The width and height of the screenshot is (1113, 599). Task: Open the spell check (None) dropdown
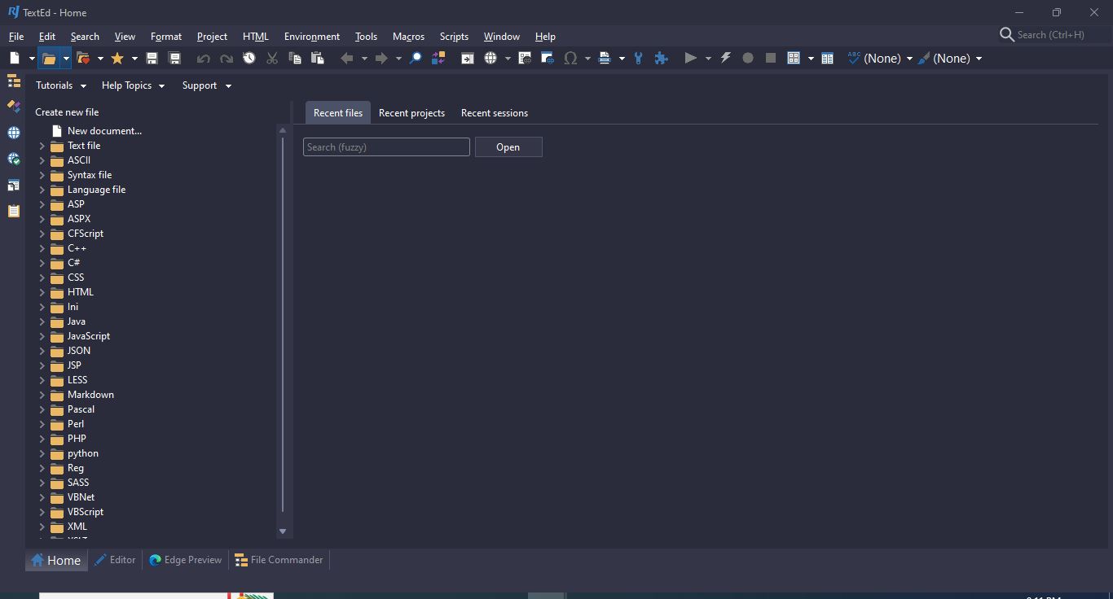click(909, 59)
